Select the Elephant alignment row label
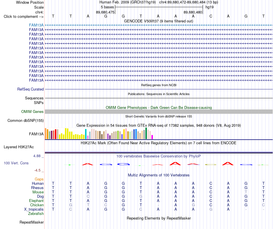Screen dimensions: 273x229 pyautogui.click(x=36, y=201)
